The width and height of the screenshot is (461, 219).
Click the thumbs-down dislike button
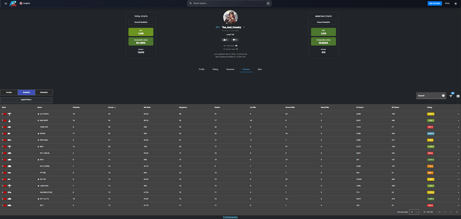point(235,40)
